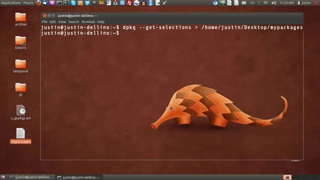Open the Places menu

(x=28, y=3)
